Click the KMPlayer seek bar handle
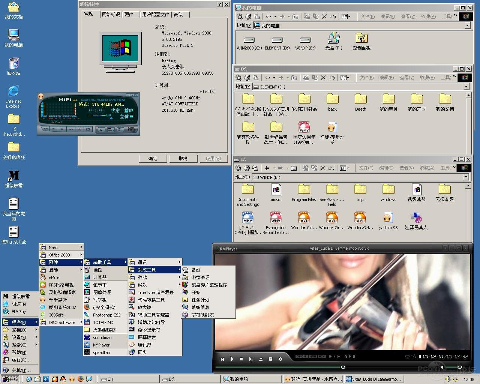The image size is (480, 384). coord(343,367)
